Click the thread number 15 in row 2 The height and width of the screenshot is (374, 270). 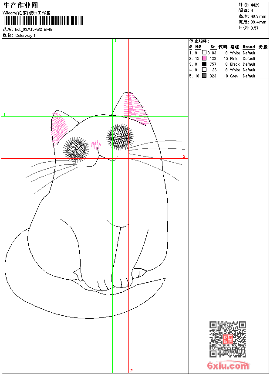197,58
